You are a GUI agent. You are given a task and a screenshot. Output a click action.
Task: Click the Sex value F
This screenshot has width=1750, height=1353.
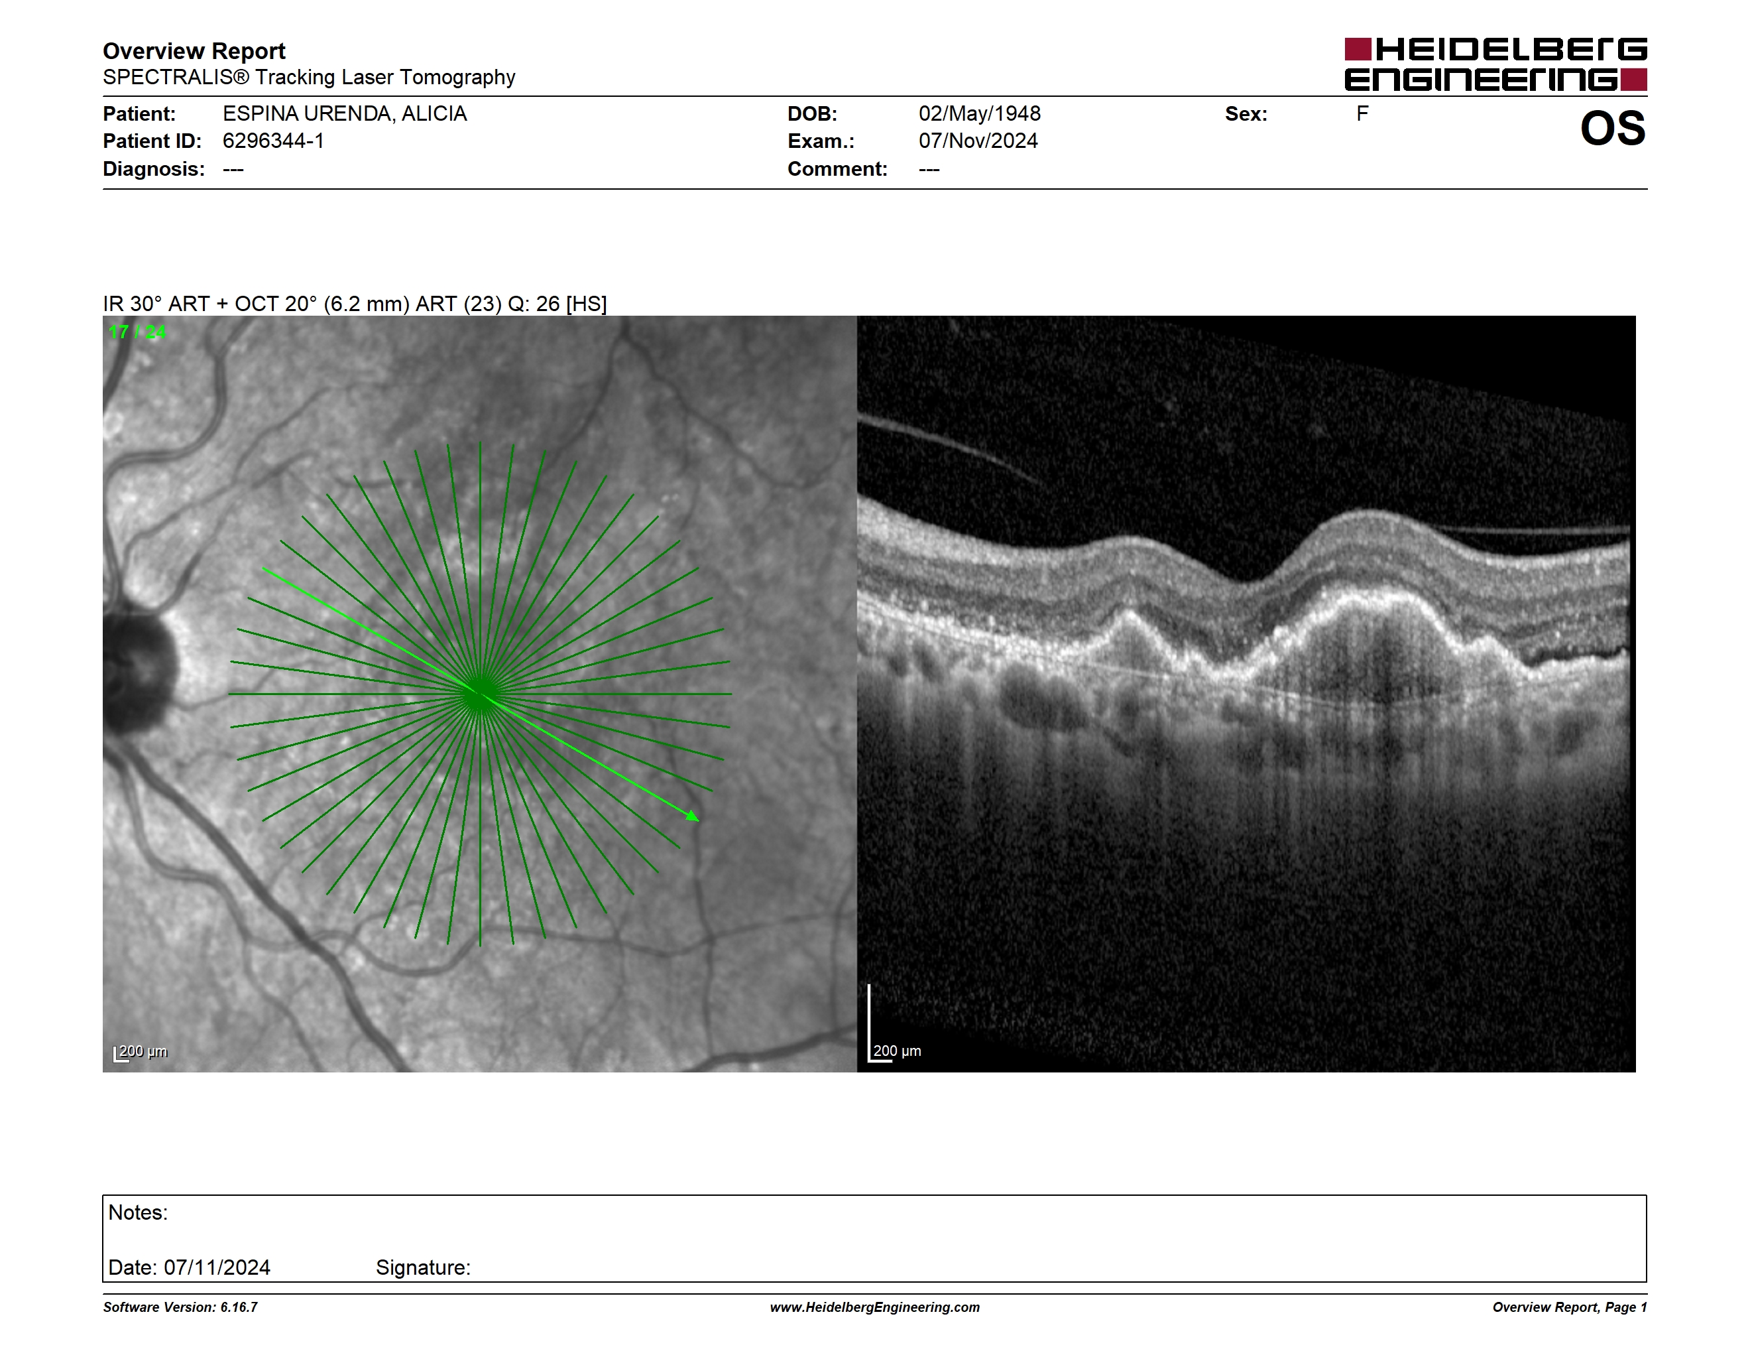point(1362,114)
